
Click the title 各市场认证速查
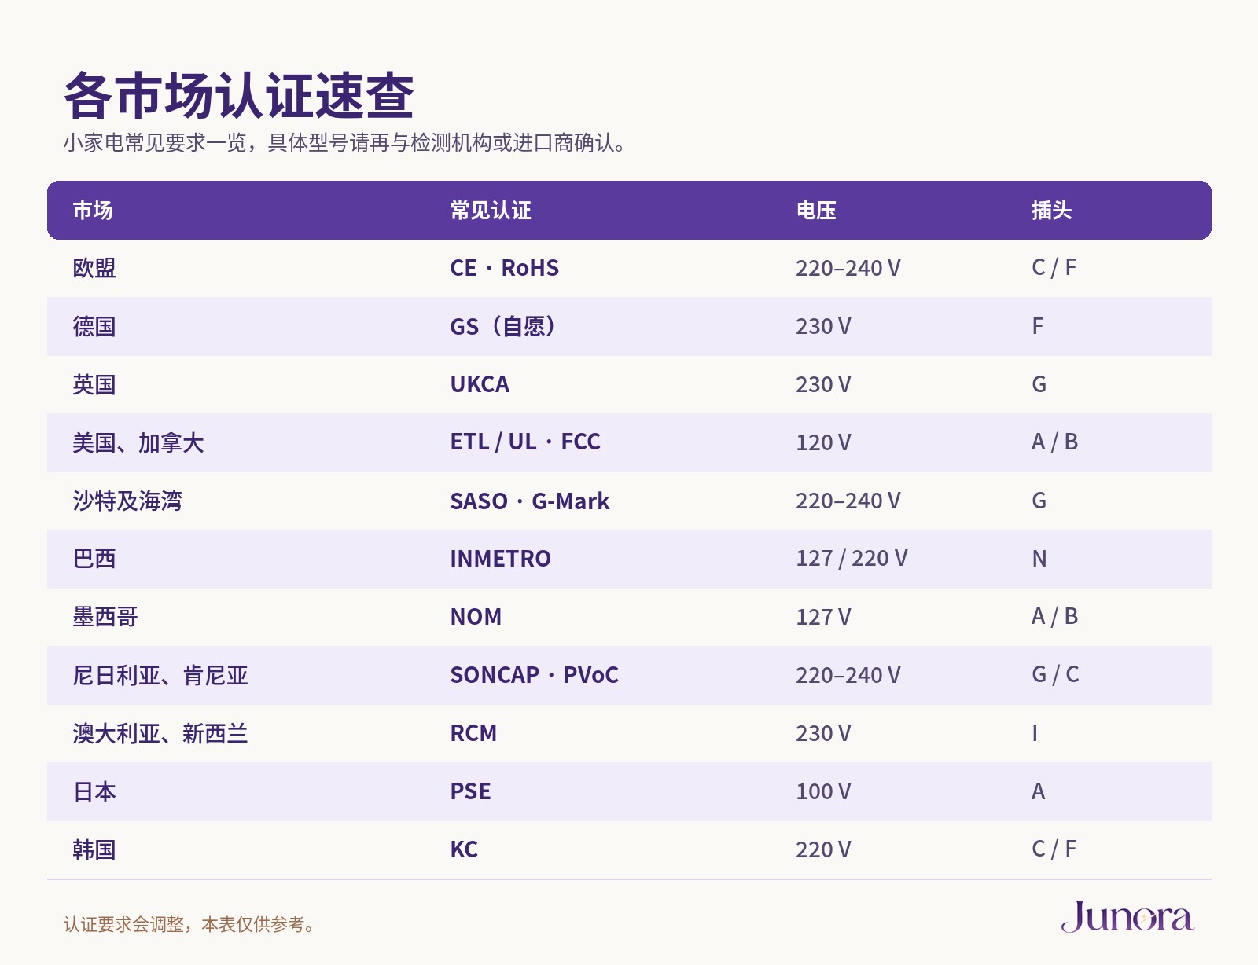(x=238, y=96)
